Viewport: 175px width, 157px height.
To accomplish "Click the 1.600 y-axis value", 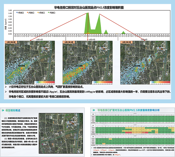I will [10, 10].
